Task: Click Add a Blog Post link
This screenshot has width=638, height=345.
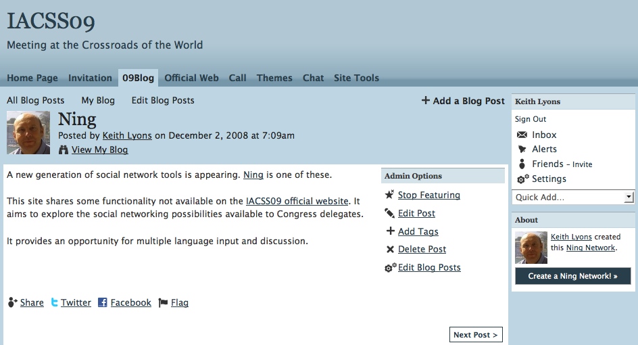Action: coord(463,101)
